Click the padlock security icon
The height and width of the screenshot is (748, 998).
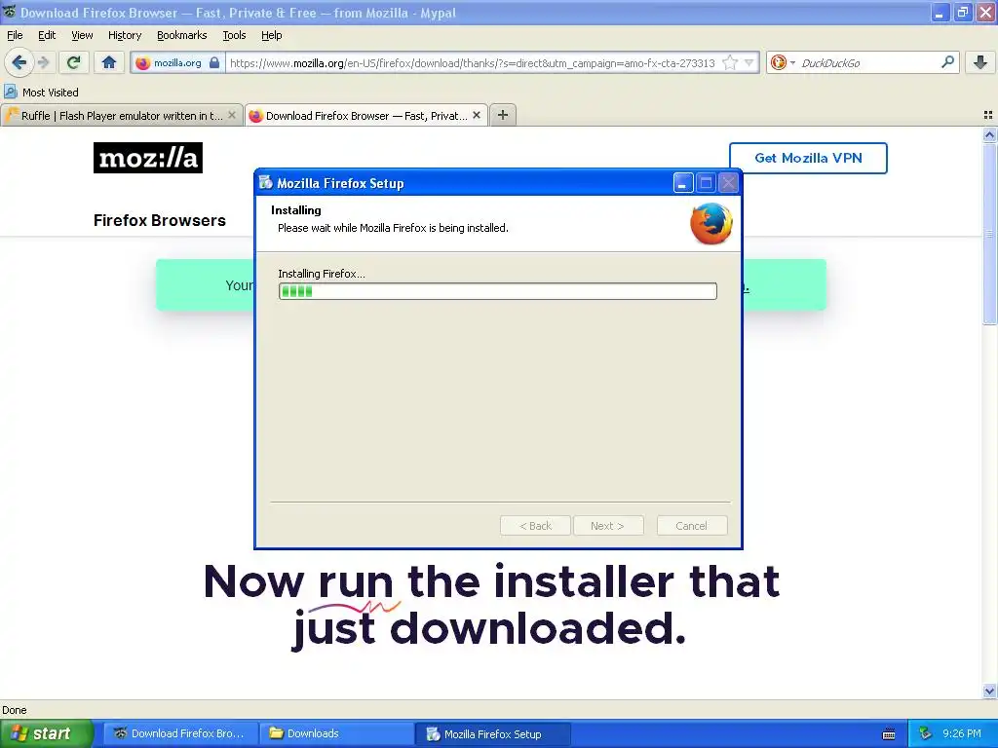[x=214, y=63]
